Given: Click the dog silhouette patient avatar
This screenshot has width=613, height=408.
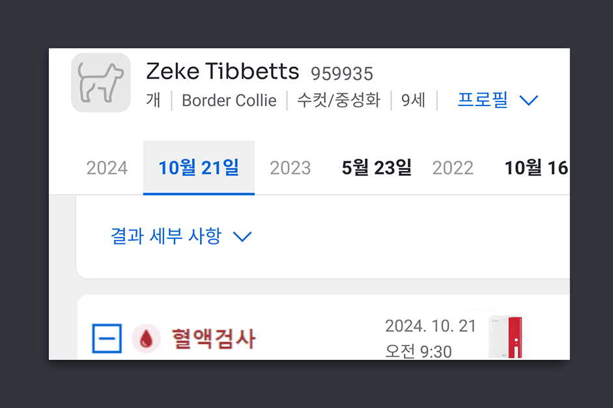Looking at the screenshot, I should [x=101, y=83].
